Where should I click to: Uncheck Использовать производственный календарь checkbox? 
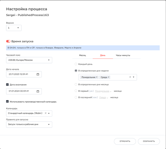click(7, 101)
